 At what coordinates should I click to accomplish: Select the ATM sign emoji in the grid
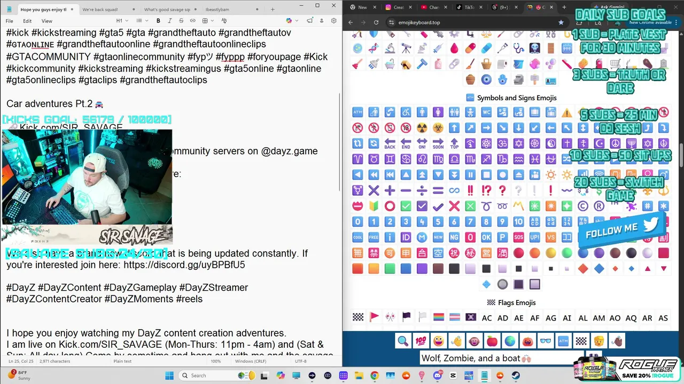(357, 113)
